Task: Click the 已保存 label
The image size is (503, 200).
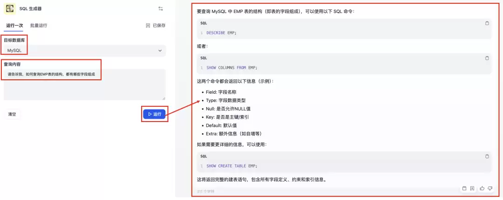Action: [x=159, y=26]
